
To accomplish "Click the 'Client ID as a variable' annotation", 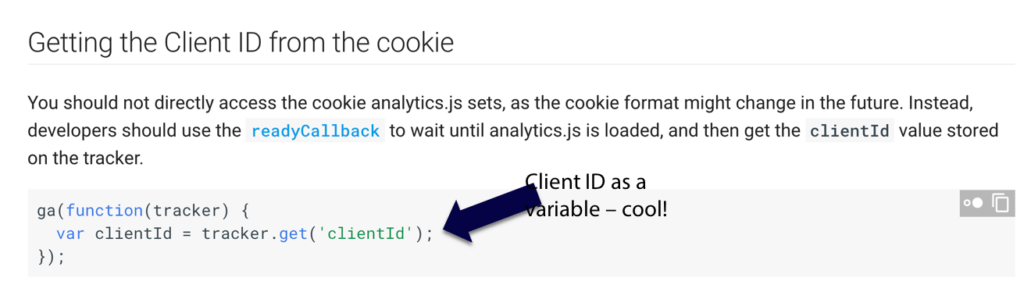I will [596, 195].
